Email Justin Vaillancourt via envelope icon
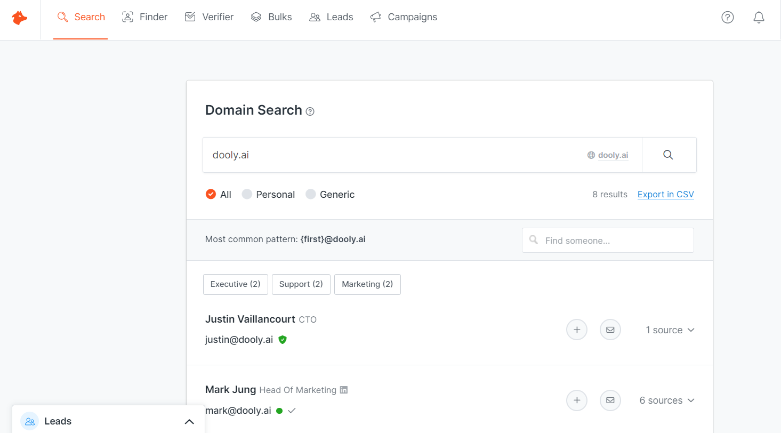 (x=610, y=330)
